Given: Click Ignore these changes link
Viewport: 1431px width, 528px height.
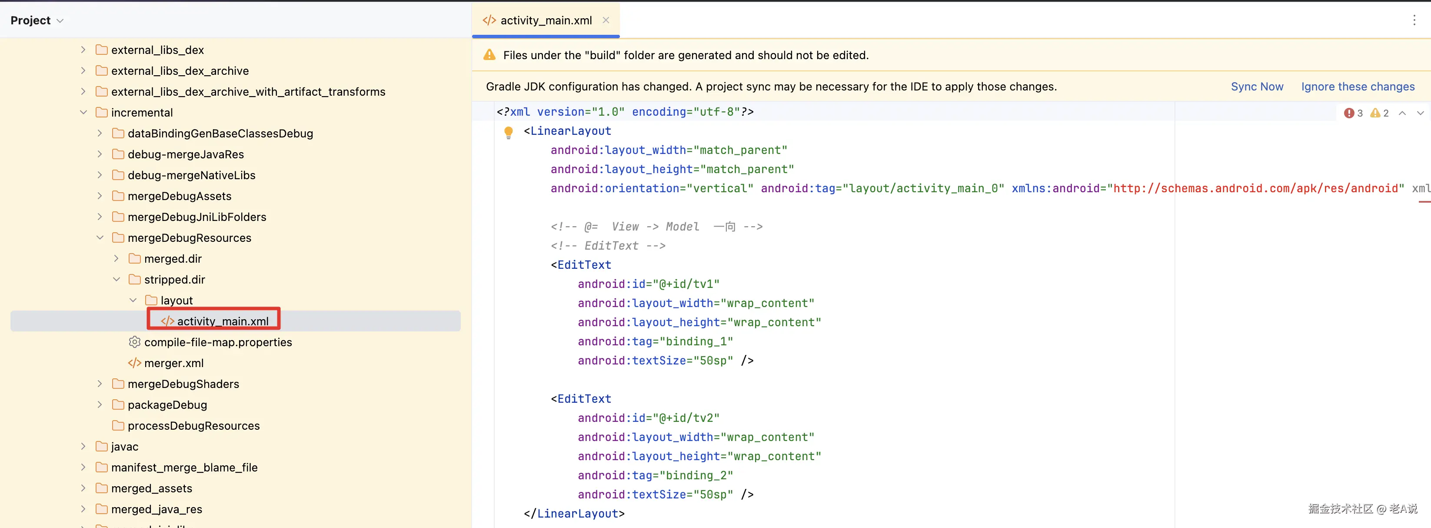Looking at the screenshot, I should tap(1357, 87).
